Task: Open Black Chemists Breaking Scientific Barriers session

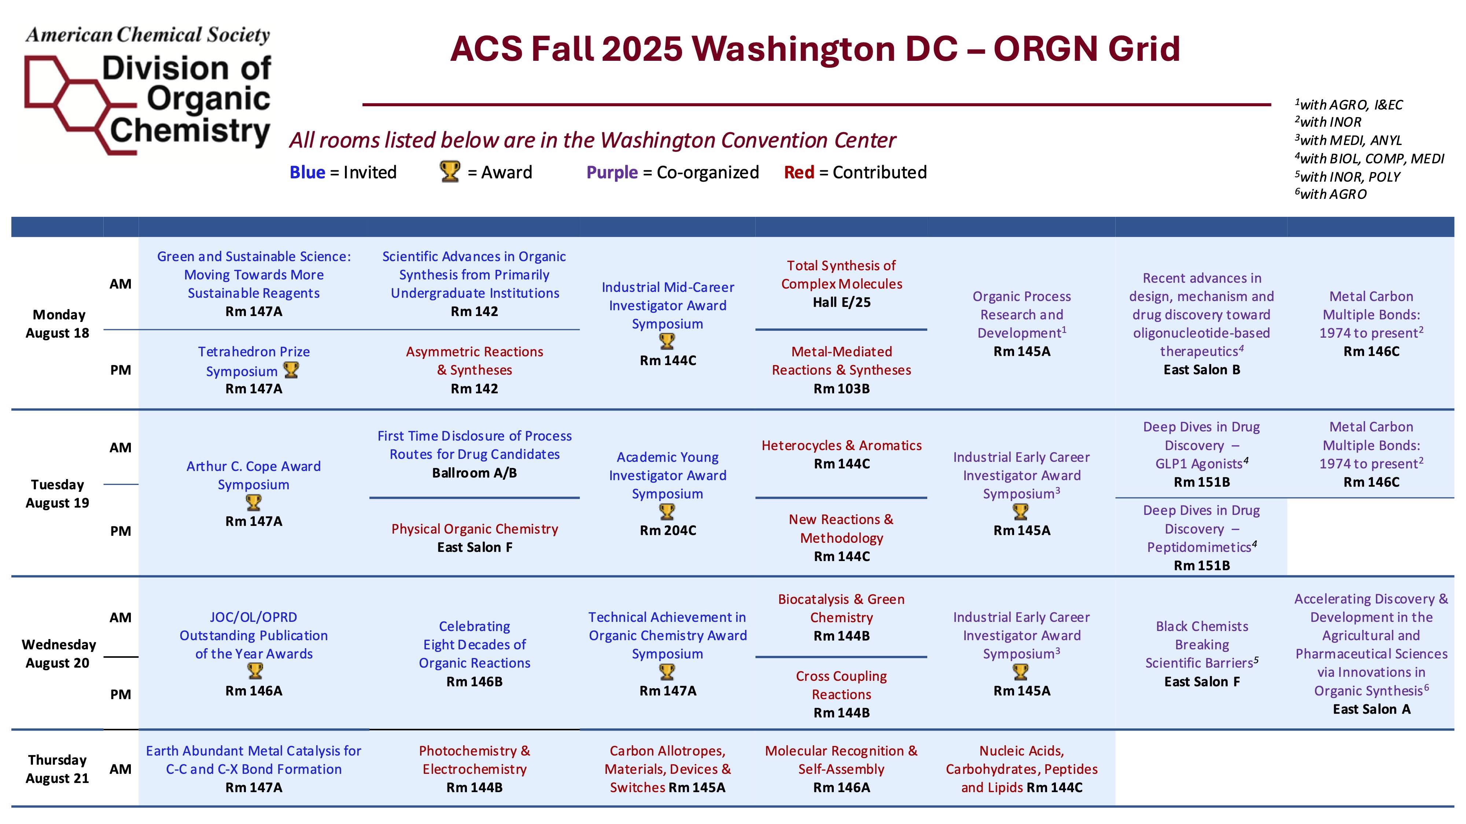Action: 1201,644
